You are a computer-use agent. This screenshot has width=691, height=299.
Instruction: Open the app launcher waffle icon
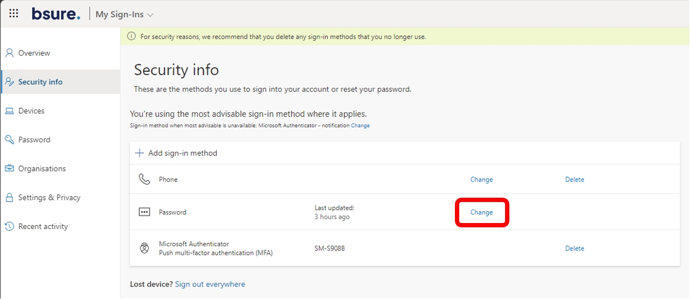[x=13, y=14]
